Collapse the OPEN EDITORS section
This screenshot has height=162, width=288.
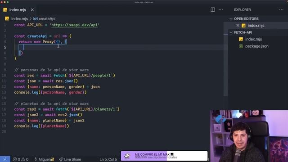pos(231,19)
